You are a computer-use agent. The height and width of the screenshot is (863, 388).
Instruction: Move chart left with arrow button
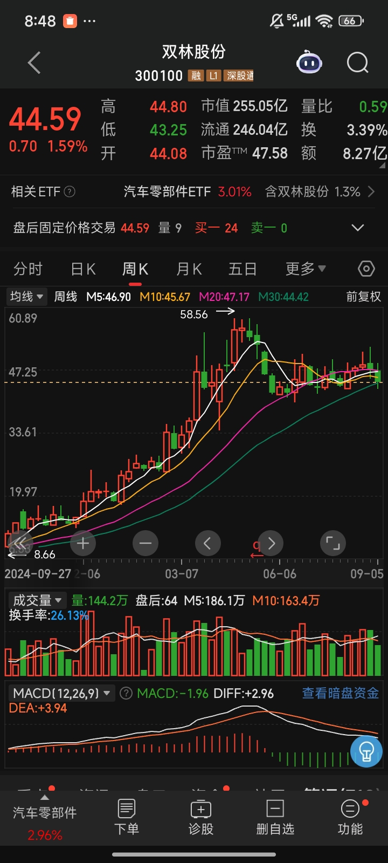pos(207,543)
